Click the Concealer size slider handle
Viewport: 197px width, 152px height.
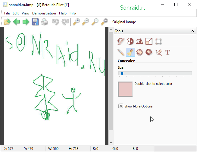[122, 73]
